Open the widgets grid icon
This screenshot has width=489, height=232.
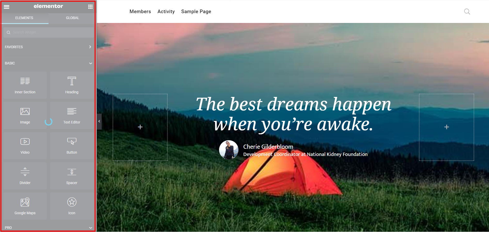(90, 7)
